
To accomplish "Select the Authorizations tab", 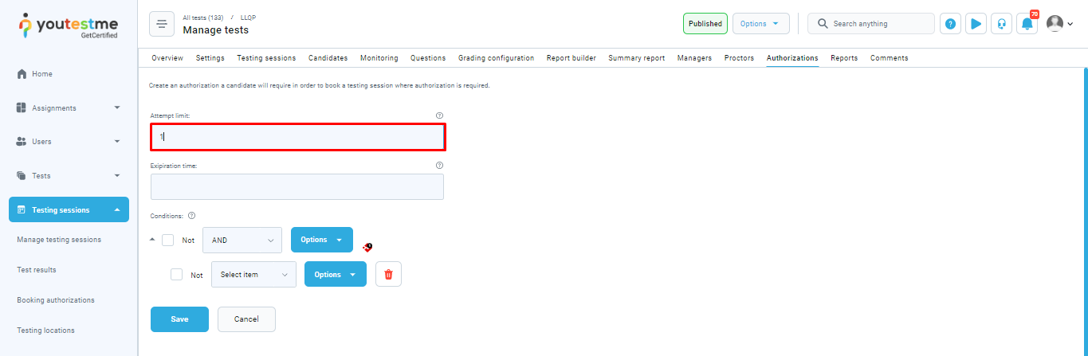I will 792,58.
